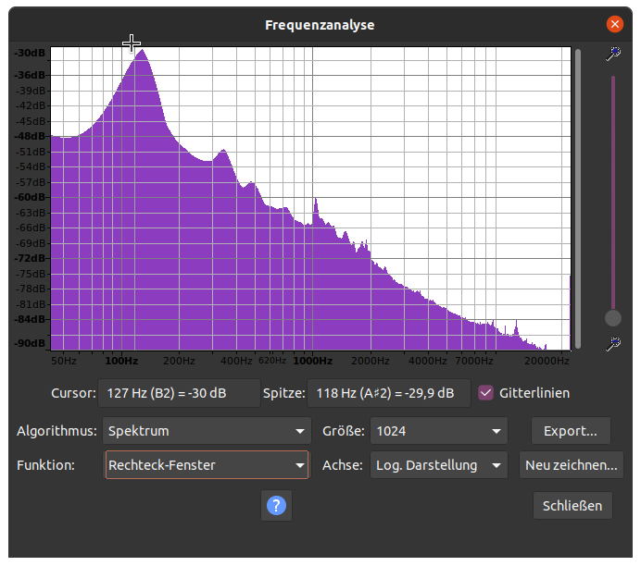Image resolution: width=641 pixels, height=566 pixels.
Task: Click the Export... button
Action: (571, 431)
